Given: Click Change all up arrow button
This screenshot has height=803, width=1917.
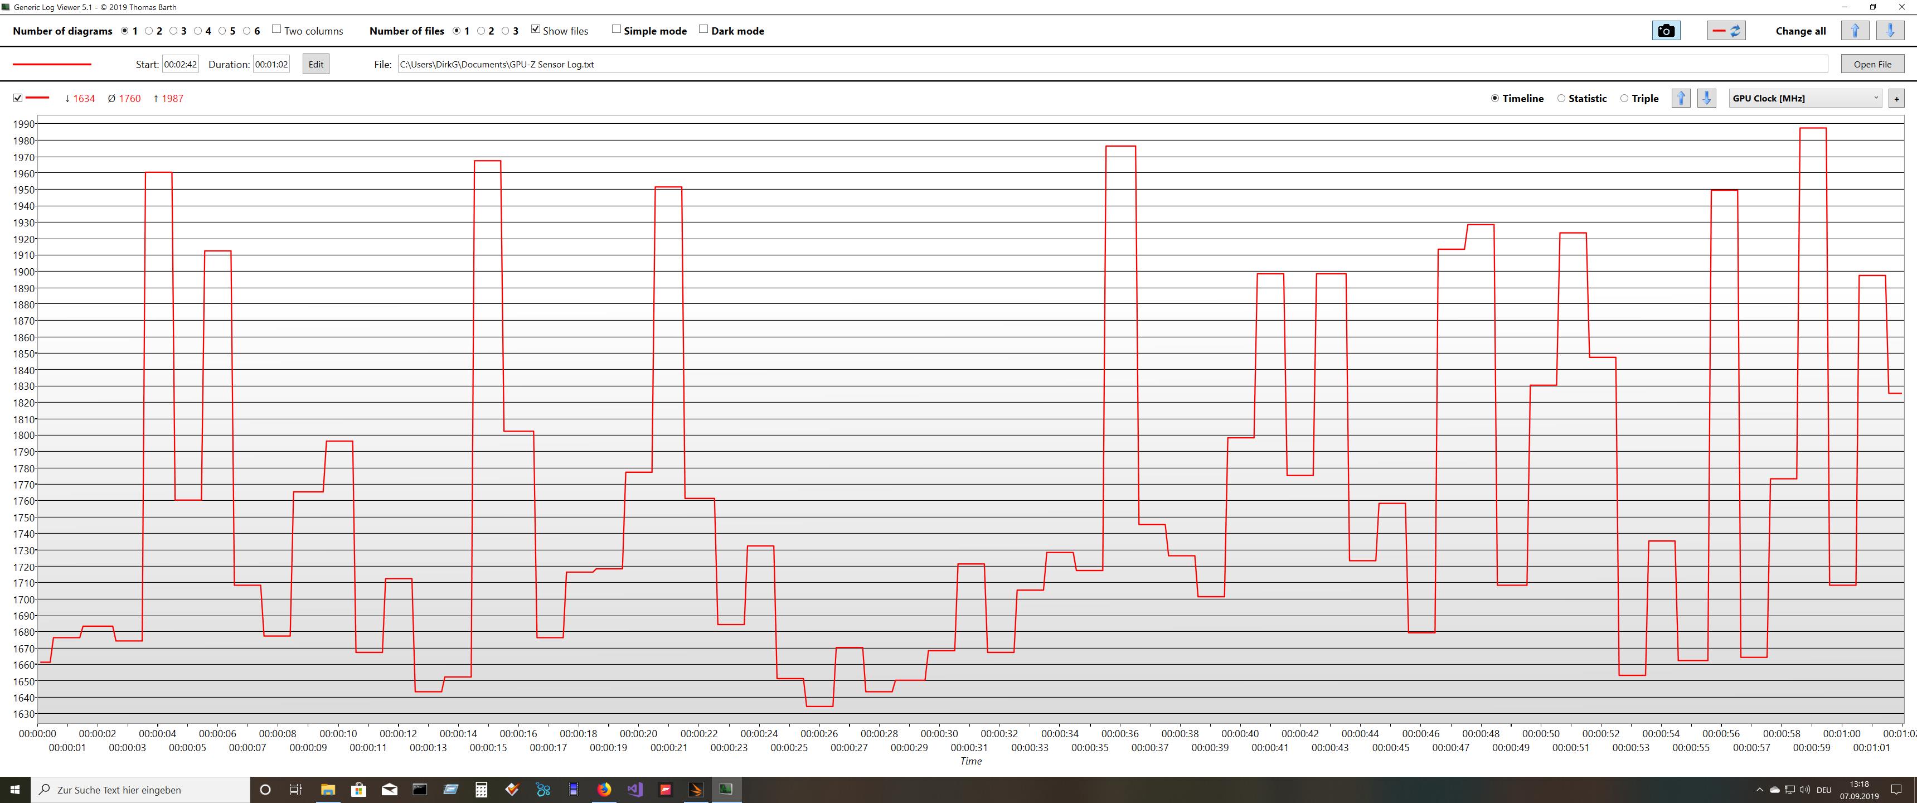Looking at the screenshot, I should click(x=1855, y=31).
